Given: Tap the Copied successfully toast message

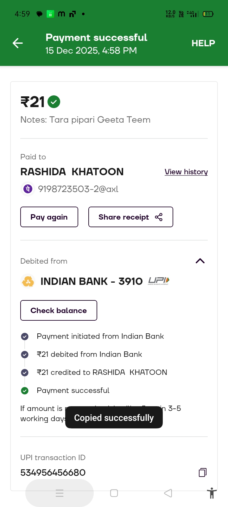Looking at the screenshot, I should click(114, 418).
